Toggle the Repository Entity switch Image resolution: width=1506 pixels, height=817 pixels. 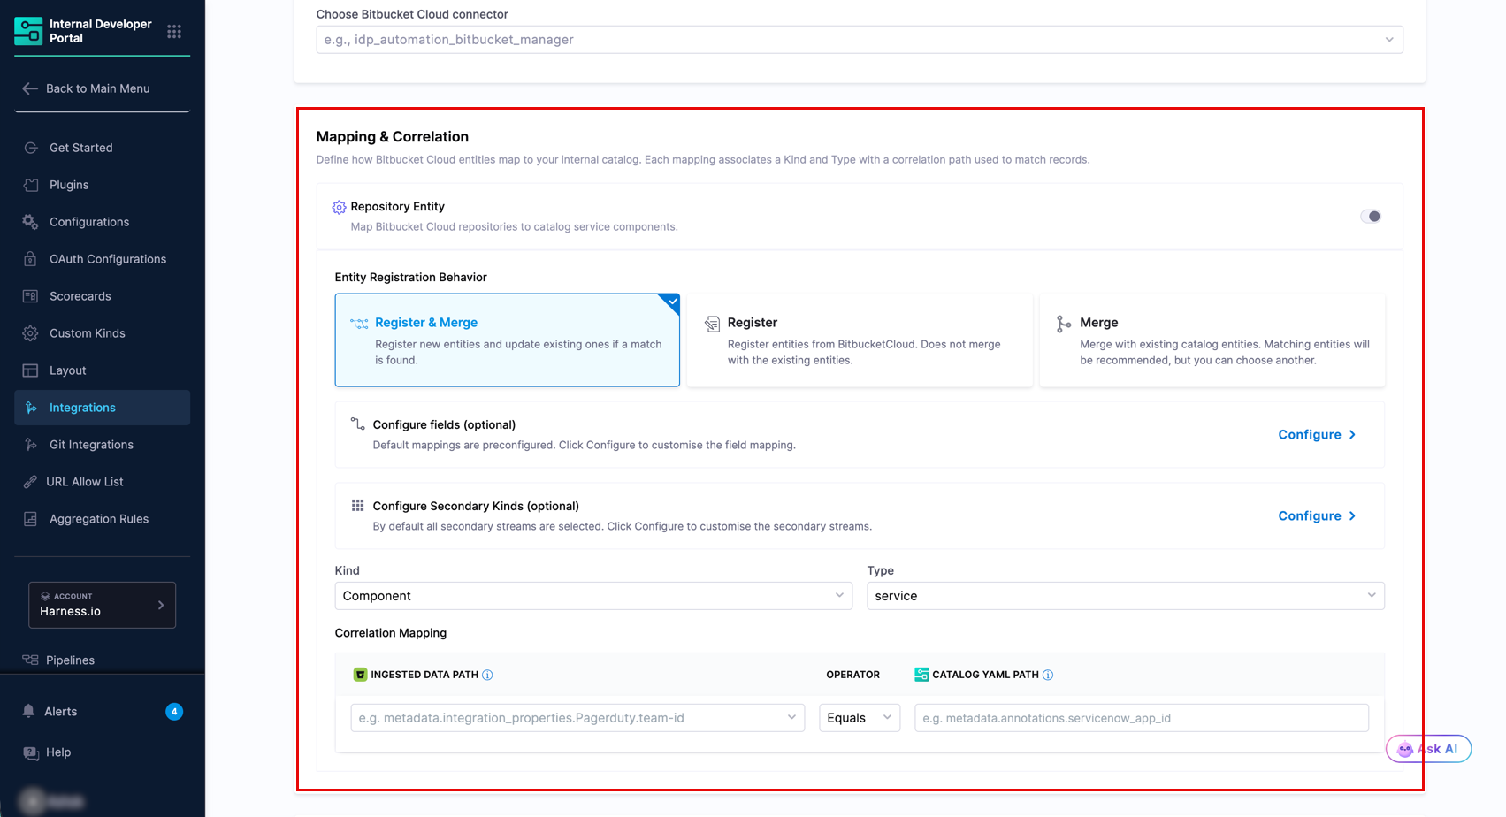pyautogui.click(x=1371, y=217)
